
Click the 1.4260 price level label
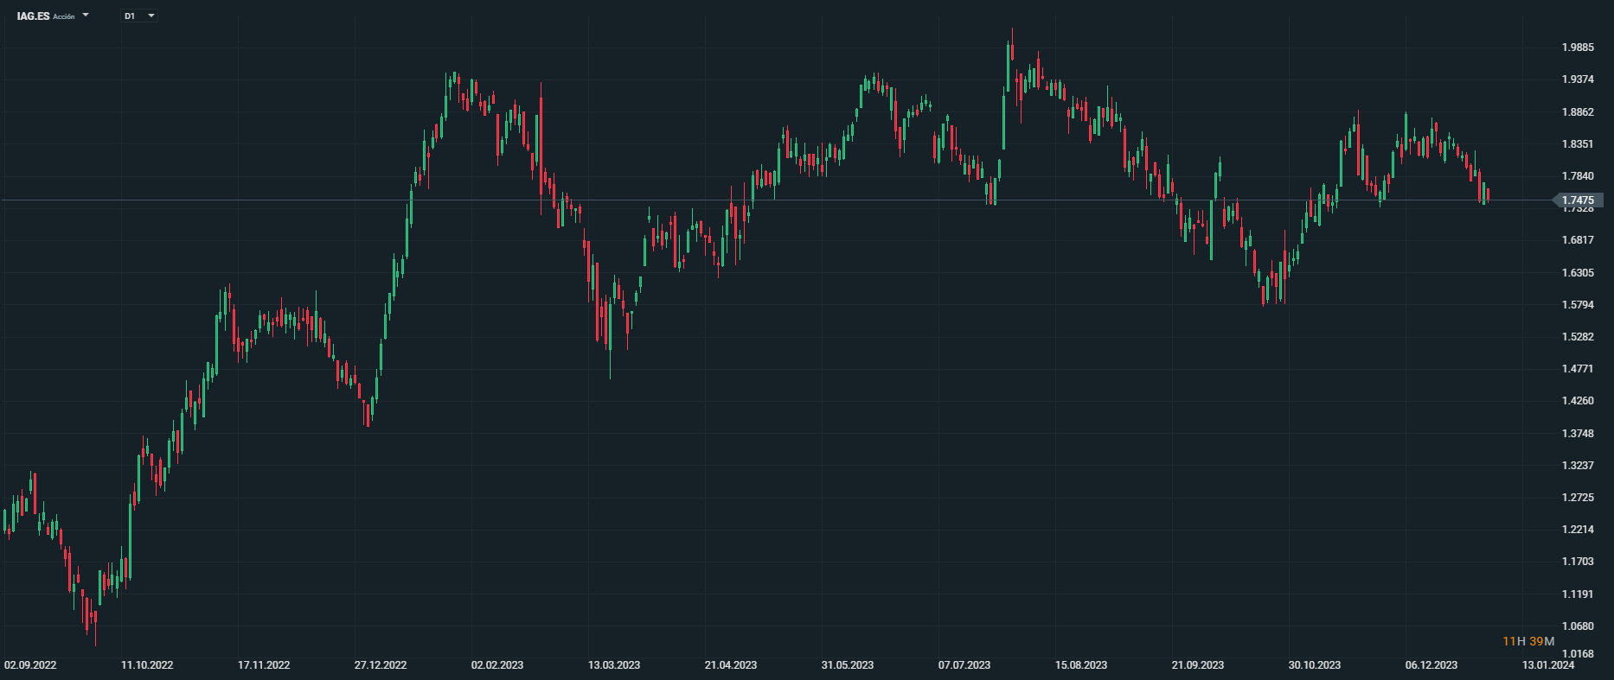pyautogui.click(x=1578, y=401)
